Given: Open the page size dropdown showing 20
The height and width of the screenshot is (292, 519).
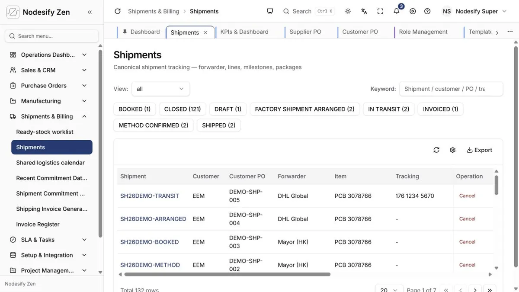Looking at the screenshot, I should click(389, 289).
